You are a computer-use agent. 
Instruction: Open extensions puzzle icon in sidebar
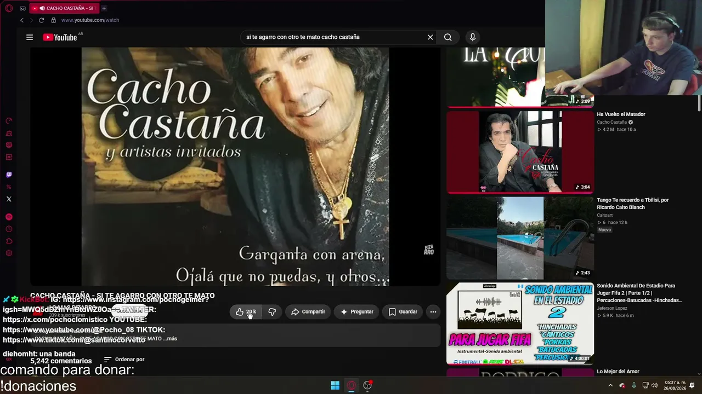click(9, 241)
